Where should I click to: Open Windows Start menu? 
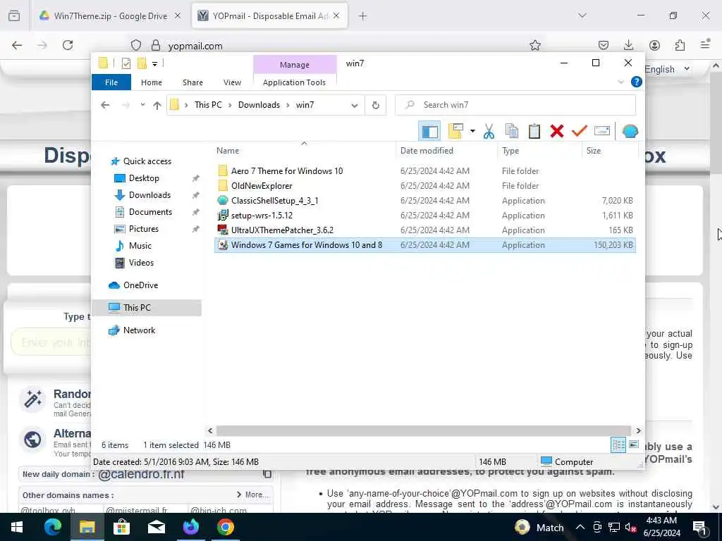click(x=17, y=527)
